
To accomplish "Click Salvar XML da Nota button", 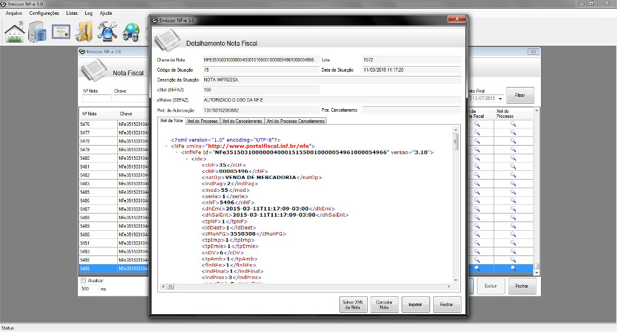I will pyautogui.click(x=354, y=304).
